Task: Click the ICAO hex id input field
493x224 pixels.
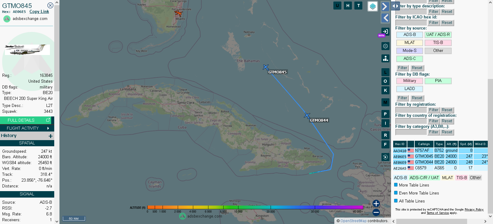Action: tap(411, 23)
